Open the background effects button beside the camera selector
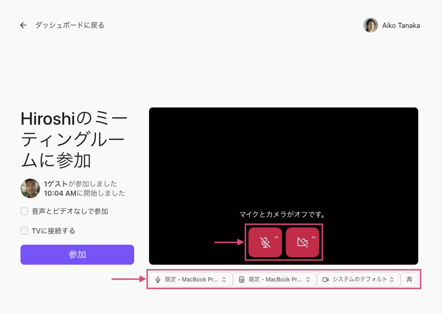The width and height of the screenshot is (442, 314). click(x=409, y=280)
